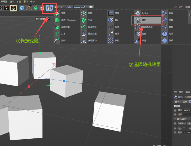Click the MoGraph cloner toolbar icon
Screen dimensions: 191x146
point(49,8)
